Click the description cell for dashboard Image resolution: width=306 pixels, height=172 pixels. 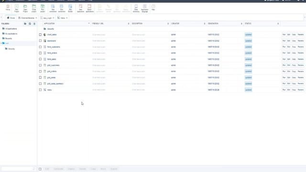[x=138, y=41]
